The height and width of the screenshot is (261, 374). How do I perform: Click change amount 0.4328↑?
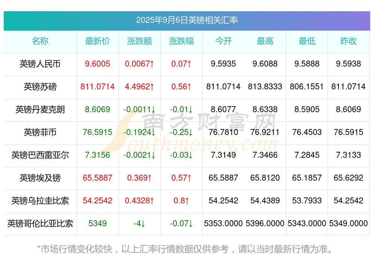click(x=140, y=201)
